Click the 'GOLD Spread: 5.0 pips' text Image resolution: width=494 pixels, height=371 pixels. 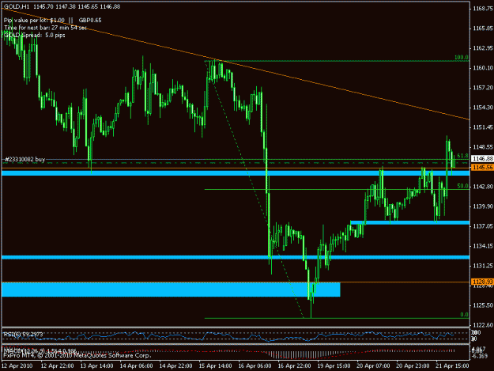pyautogui.click(x=35, y=36)
